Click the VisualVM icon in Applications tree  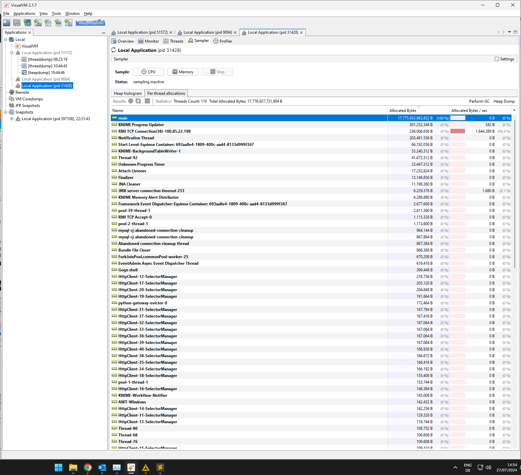tap(18, 46)
